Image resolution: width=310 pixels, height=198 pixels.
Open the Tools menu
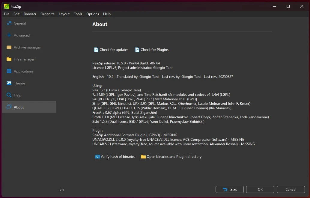(78, 14)
